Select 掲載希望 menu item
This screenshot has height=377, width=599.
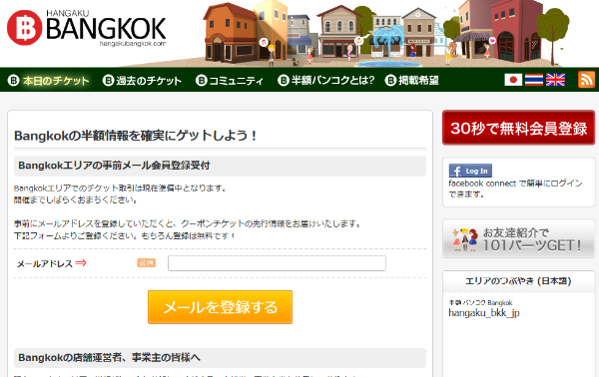pyautogui.click(x=411, y=81)
